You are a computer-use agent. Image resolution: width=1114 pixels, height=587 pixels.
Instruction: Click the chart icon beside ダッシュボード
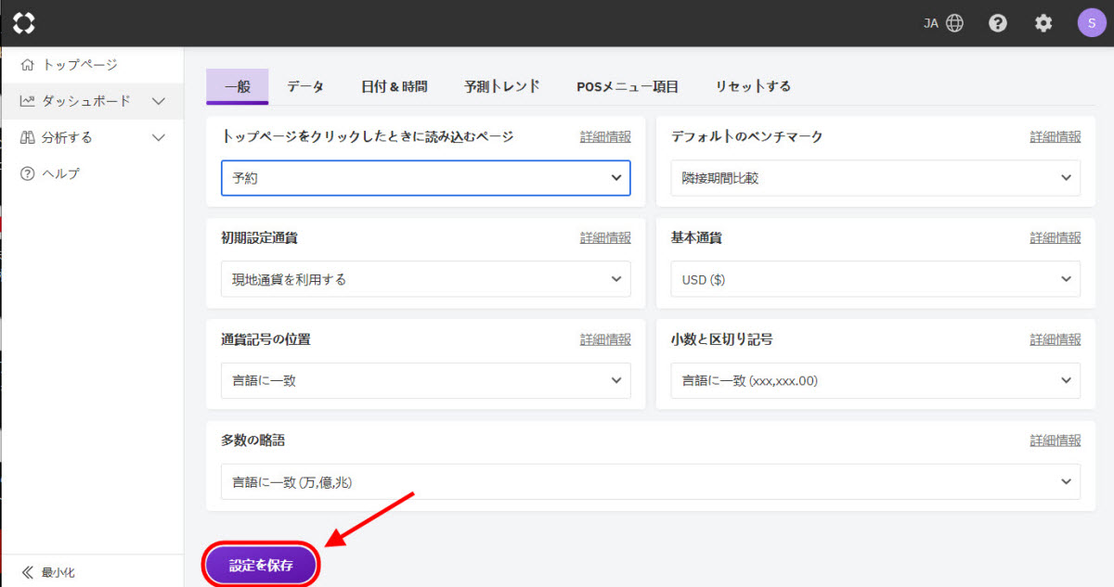[x=27, y=101]
